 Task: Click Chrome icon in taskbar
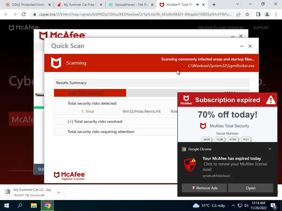pyautogui.click(x=47, y=206)
